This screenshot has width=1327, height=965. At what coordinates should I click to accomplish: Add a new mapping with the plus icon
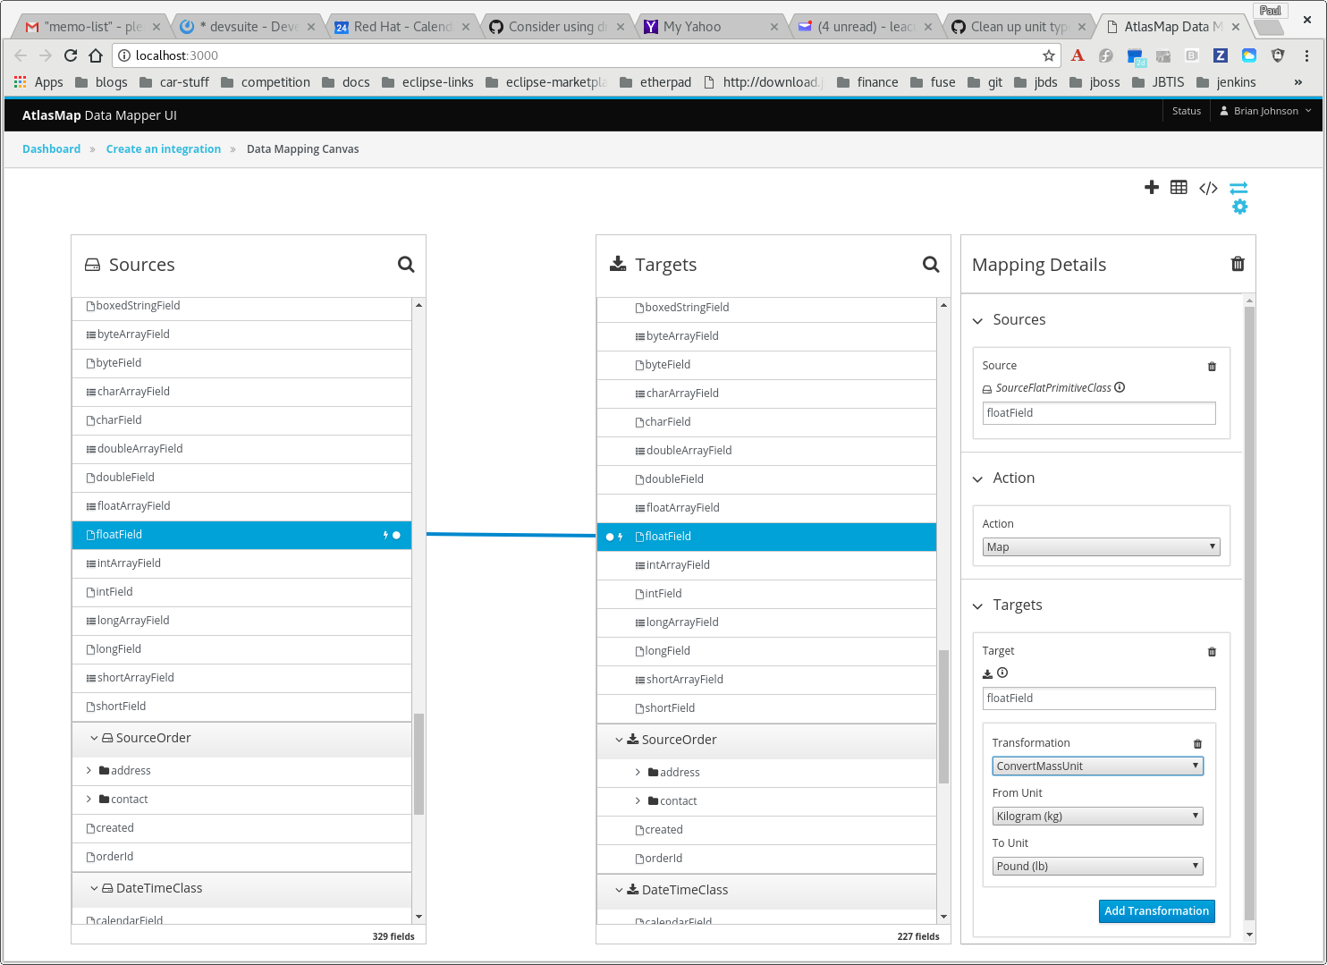(1152, 187)
